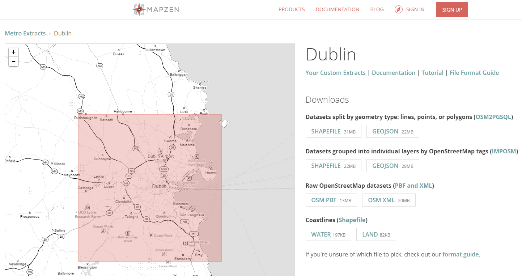The height and width of the screenshot is (276, 522).
Task: Click the Clondalkin label on map
Action: pyautogui.click(x=124, y=201)
